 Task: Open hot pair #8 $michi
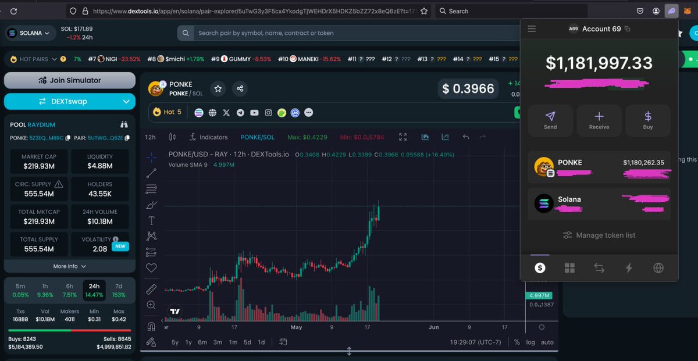point(176,59)
